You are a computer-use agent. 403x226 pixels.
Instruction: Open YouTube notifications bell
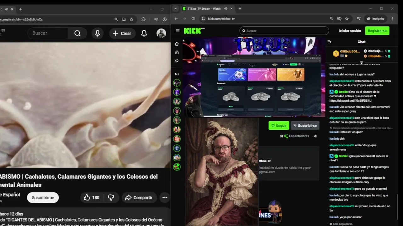(144, 33)
